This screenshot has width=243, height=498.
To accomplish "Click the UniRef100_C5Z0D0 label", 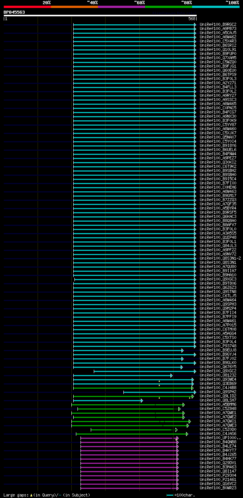I will (x=218, y=429).
